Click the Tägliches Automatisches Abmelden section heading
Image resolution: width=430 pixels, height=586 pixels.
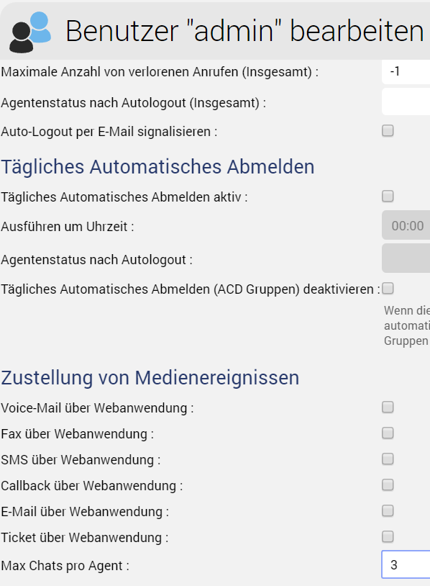pyautogui.click(x=157, y=167)
